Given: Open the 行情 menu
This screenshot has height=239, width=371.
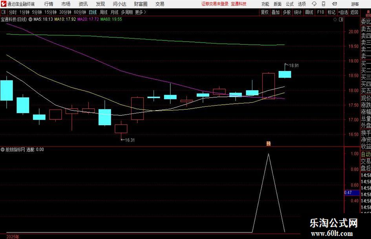Looking at the screenshot, I should coord(49,4).
